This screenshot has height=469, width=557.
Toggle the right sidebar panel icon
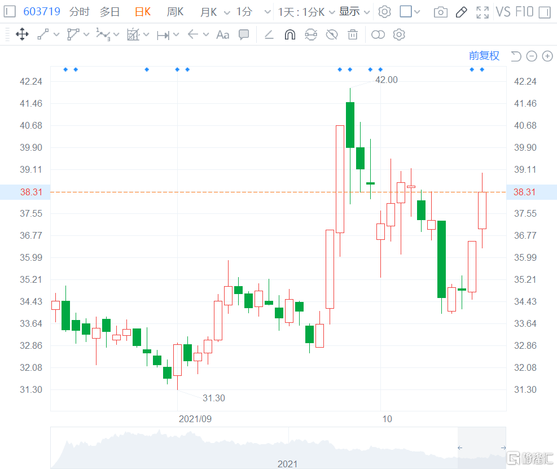click(x=545, y=12)
